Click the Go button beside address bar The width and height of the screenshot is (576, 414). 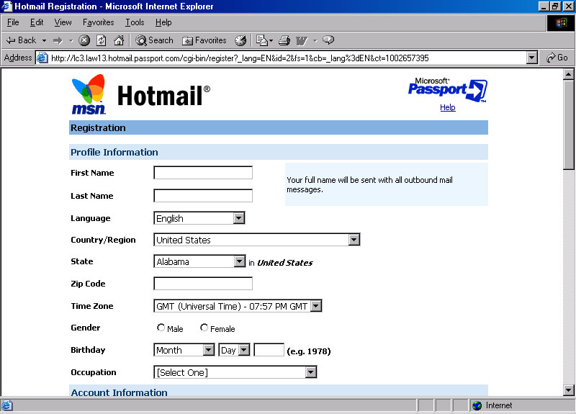(x=557, y=58)
